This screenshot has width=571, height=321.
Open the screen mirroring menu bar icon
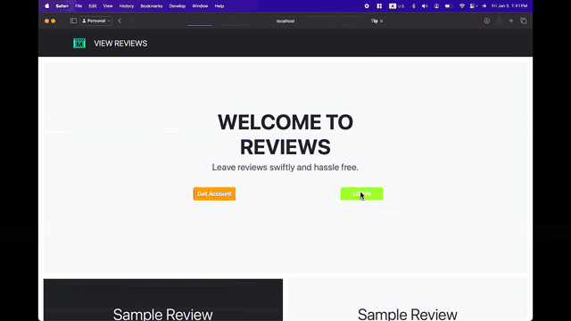[474, 6]
